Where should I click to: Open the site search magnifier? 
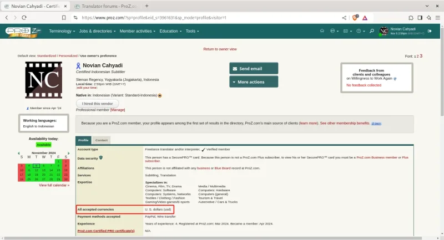pyautogui.click(x=372, y=31)
